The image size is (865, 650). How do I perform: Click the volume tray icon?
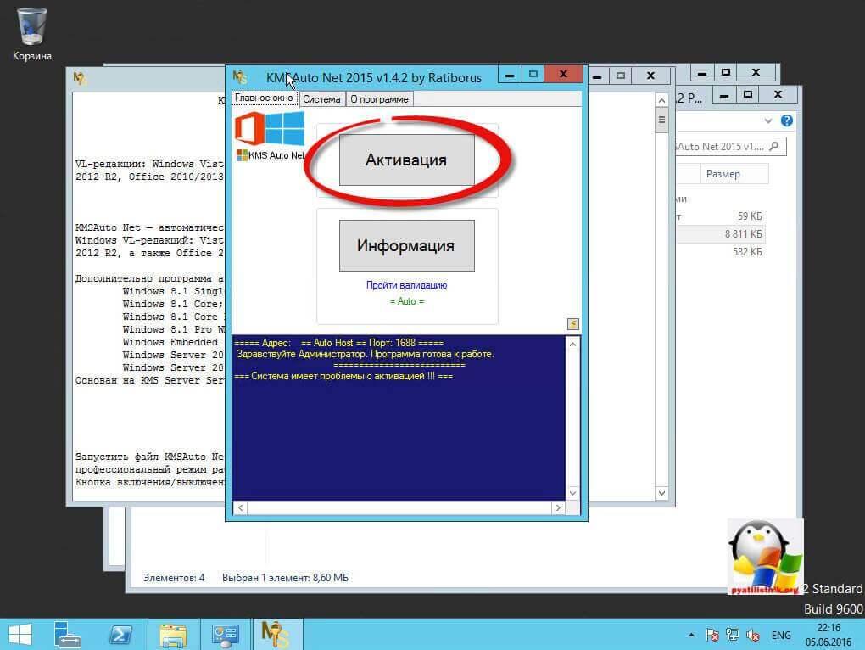coord(752,635)
